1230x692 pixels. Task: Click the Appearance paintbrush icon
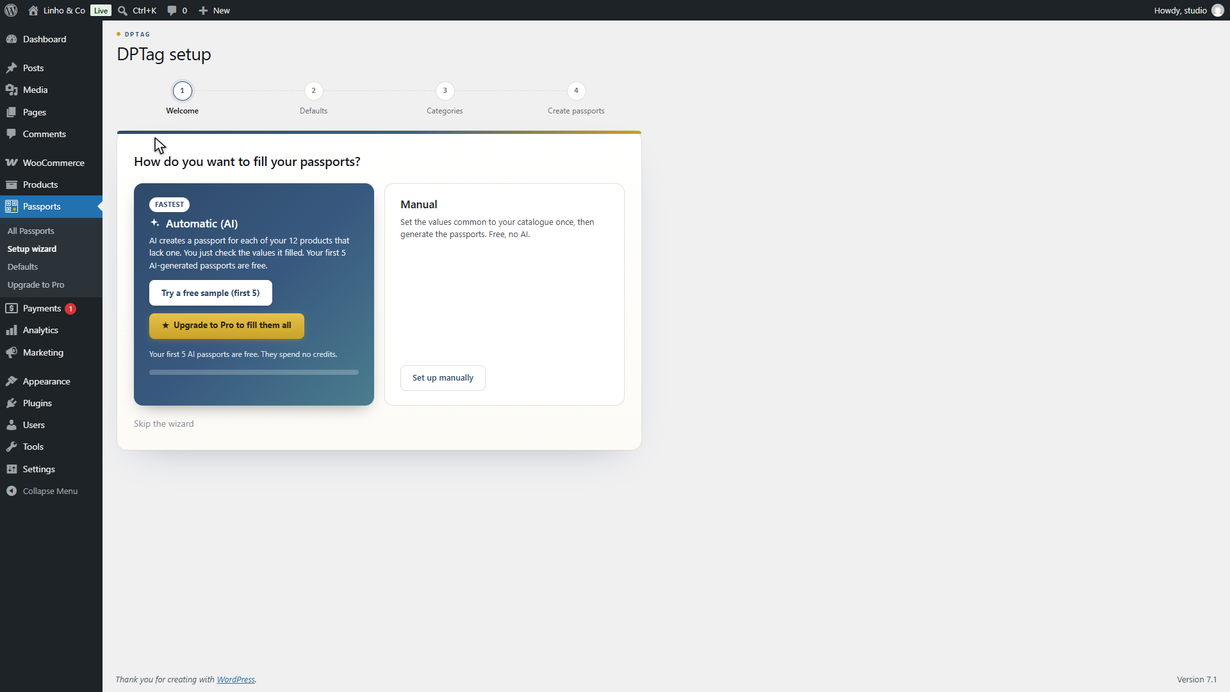(12, 381)
